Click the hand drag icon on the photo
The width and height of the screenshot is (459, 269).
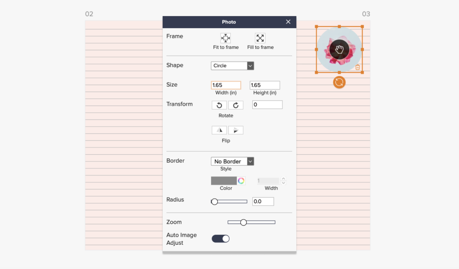pyautogui.click(x=339, y=50)
